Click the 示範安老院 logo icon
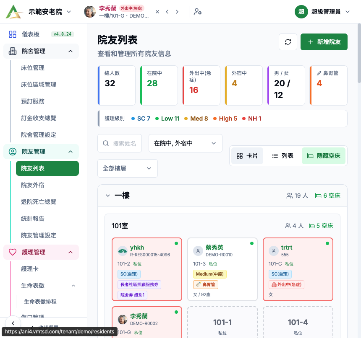 (14, 11)
